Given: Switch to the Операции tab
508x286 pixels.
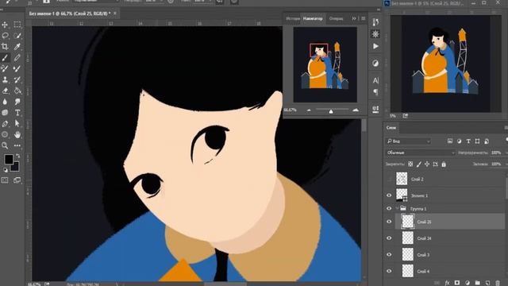Looking at the screenshot, I should click(336, 18).
